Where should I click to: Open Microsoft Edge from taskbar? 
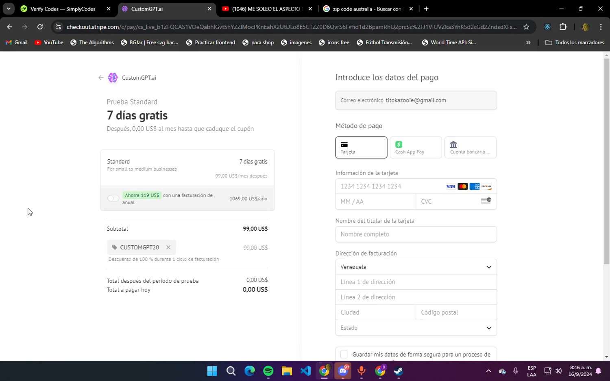(x=250, y=371)
